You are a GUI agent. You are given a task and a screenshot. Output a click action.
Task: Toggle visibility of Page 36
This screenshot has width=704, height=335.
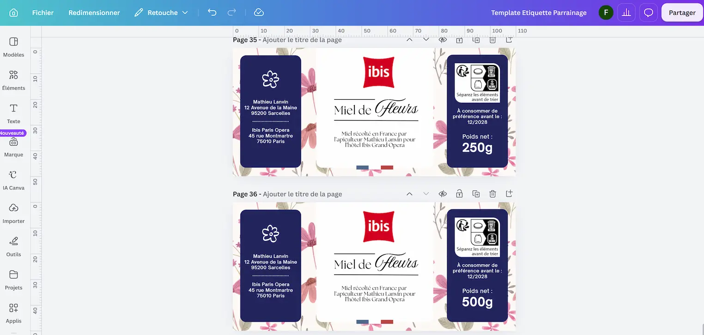point(443,194)
